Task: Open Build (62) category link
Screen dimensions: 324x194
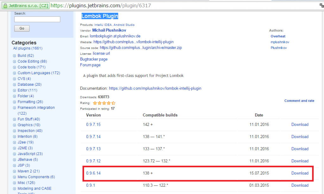Action: click(x=26, y=56)
